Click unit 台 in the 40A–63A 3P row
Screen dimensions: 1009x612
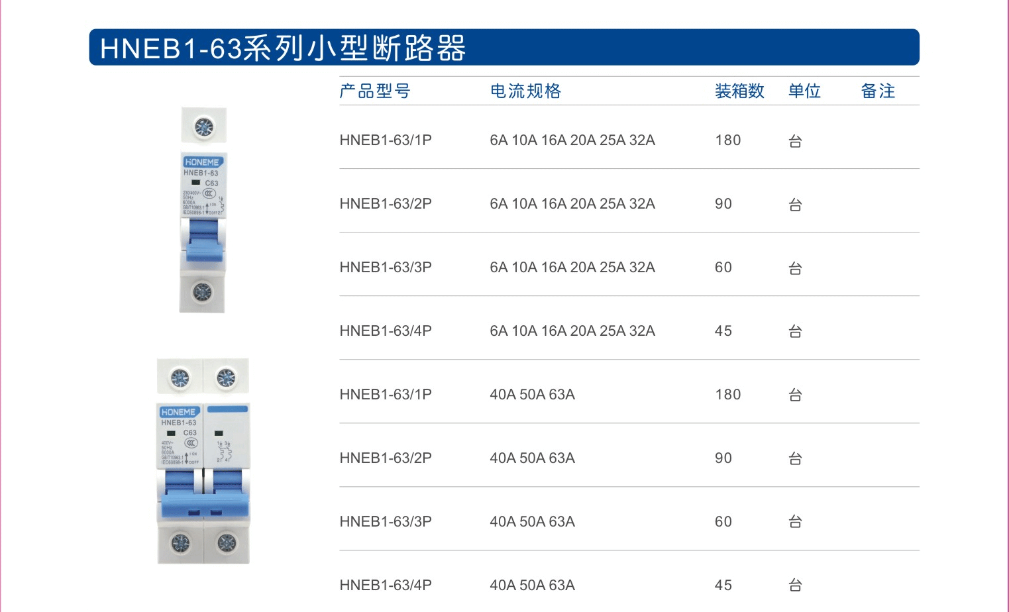click(x=796, y=522)
